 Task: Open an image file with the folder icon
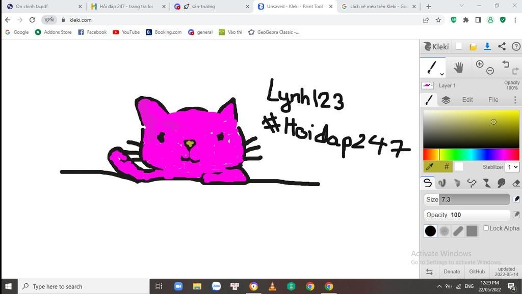pos(473,47)
